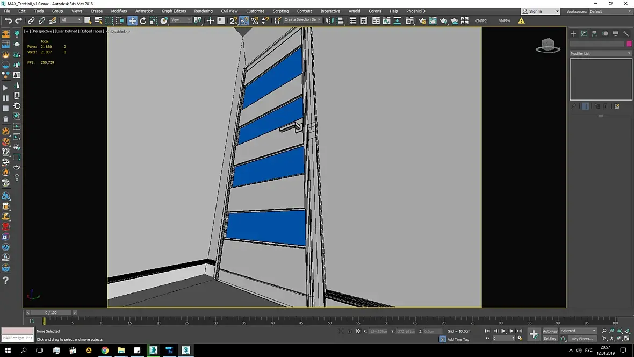
Task: Click the Select by Name icon
Action: pyautogui.click(x=98, y=20)
